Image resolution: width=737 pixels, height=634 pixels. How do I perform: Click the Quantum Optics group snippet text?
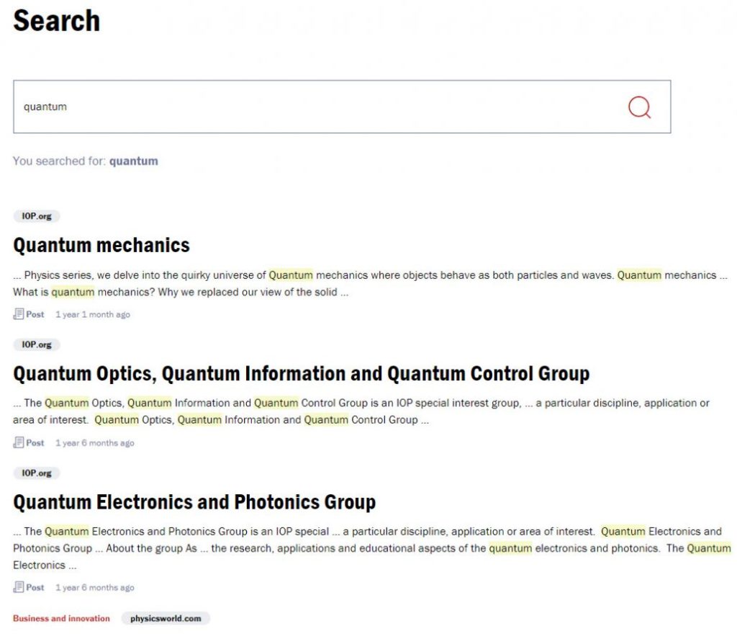point(361,411)
